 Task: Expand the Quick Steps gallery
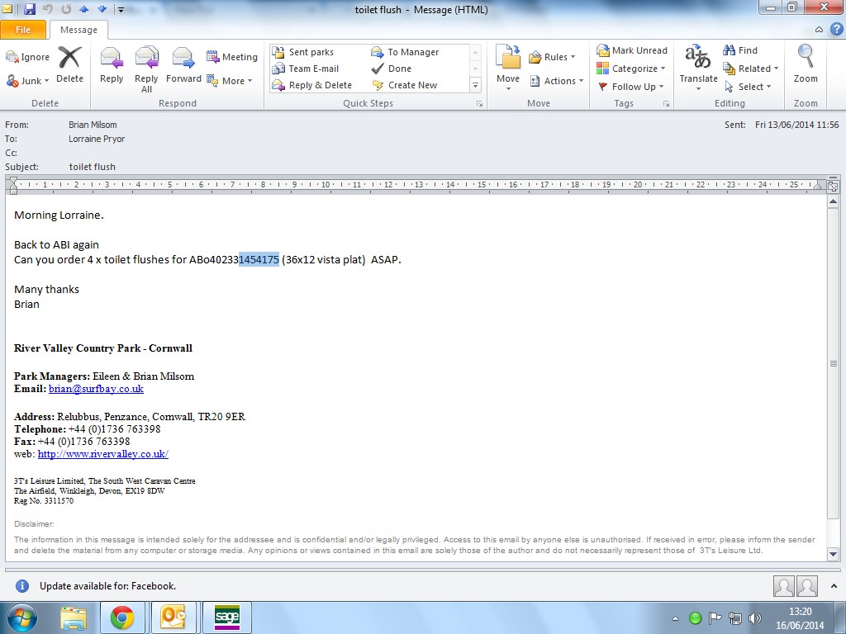(x=475, y=85)
